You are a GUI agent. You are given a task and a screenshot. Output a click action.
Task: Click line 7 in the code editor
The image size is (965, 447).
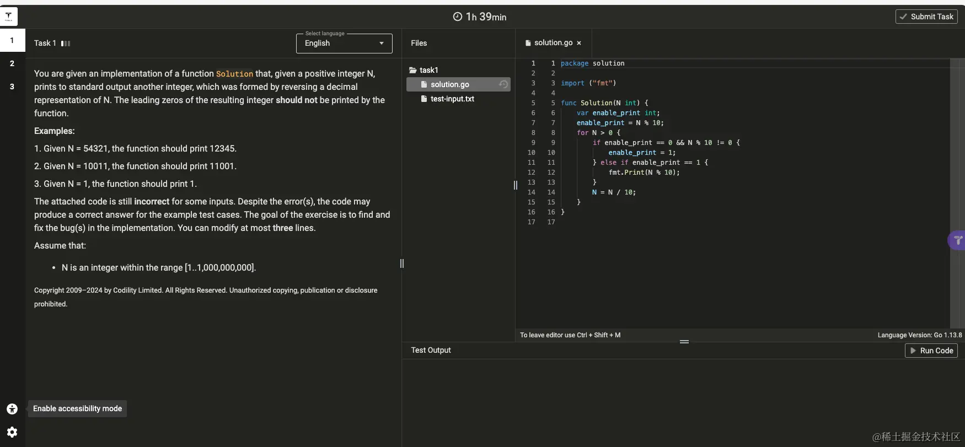pyautogui.click(x=620, y=123)
